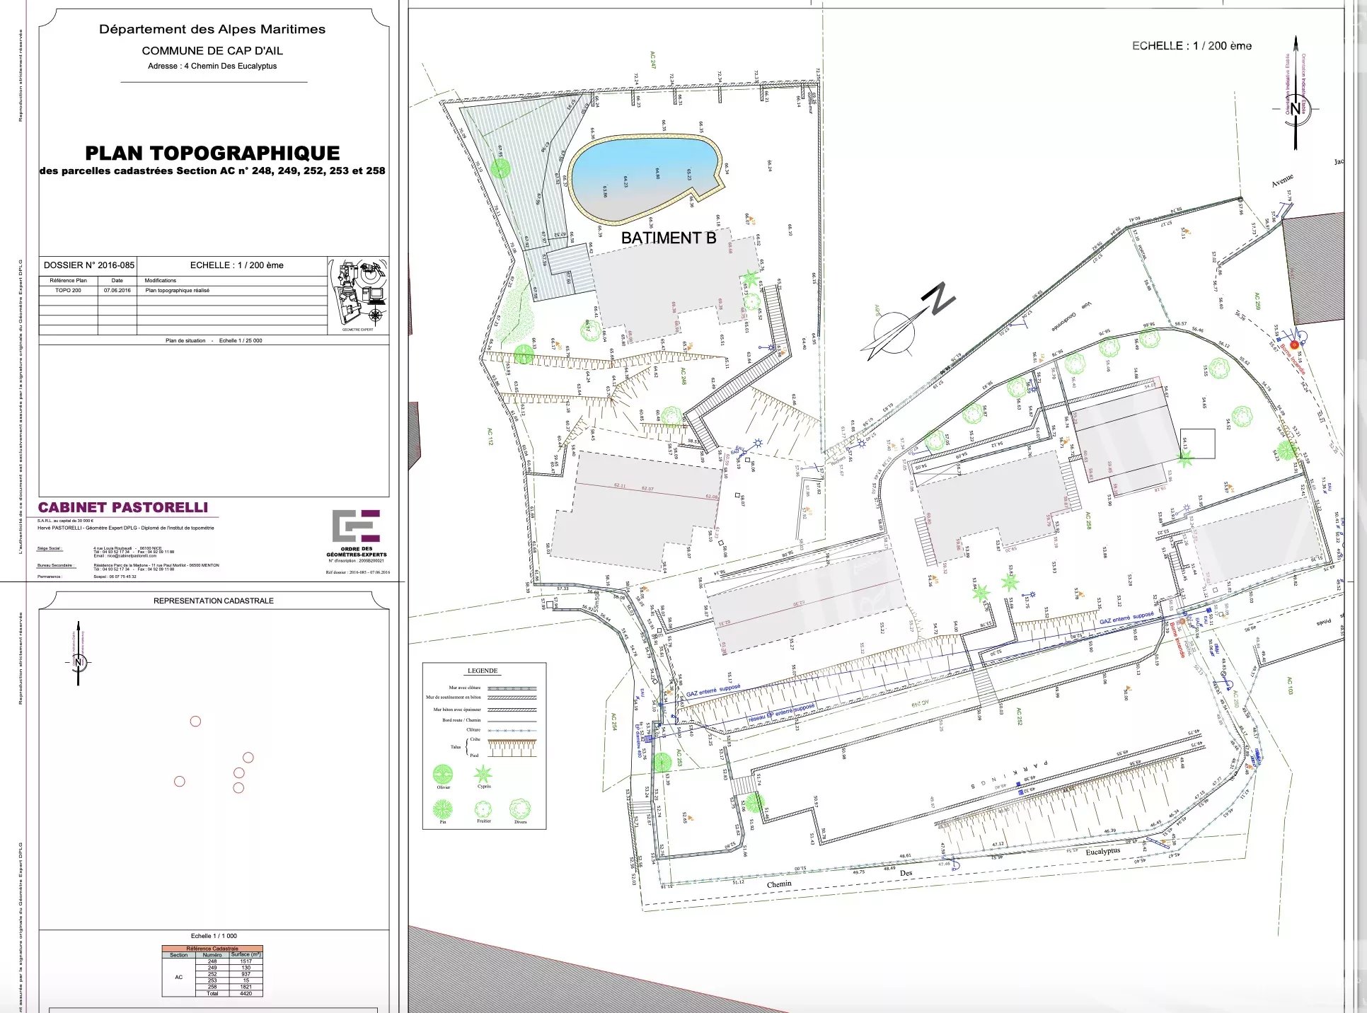Click the Divers tree symbol in legend
Screen dimensions: 1367x1013
(520, 809)
